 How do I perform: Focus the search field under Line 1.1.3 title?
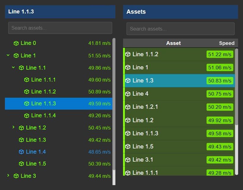60,28
